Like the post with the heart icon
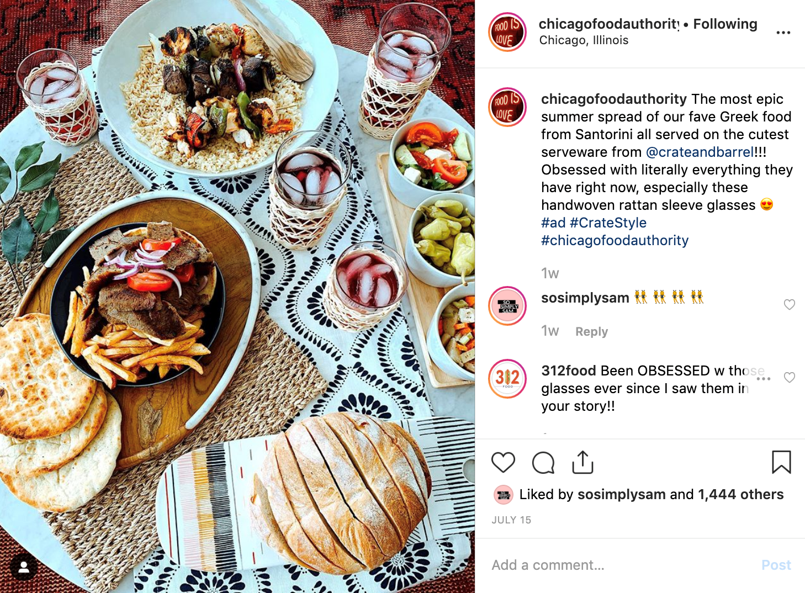This screenshot has width=805, height=593. tap(503, 462)
